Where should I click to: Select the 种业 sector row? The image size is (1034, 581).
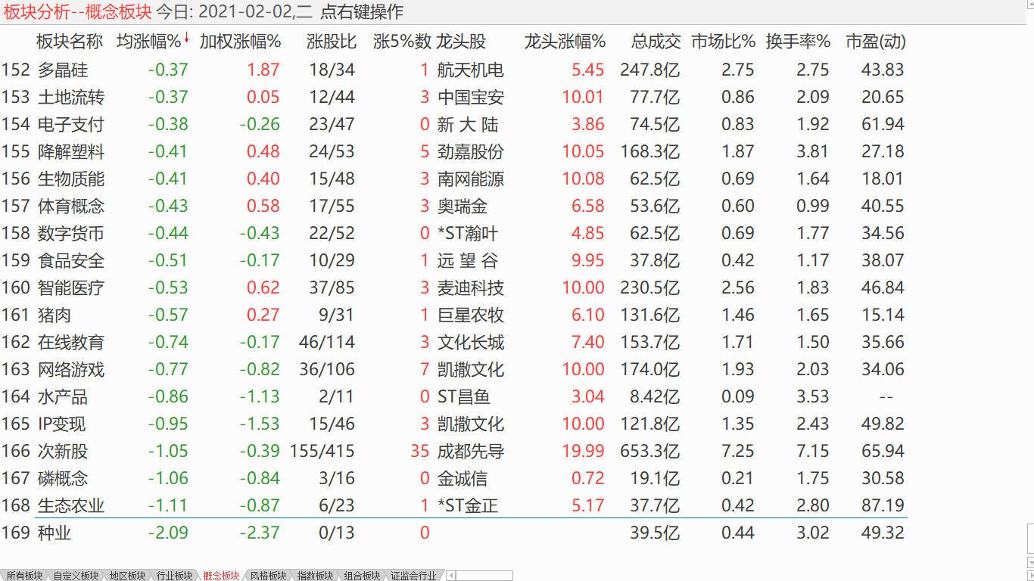pos(453,533)
